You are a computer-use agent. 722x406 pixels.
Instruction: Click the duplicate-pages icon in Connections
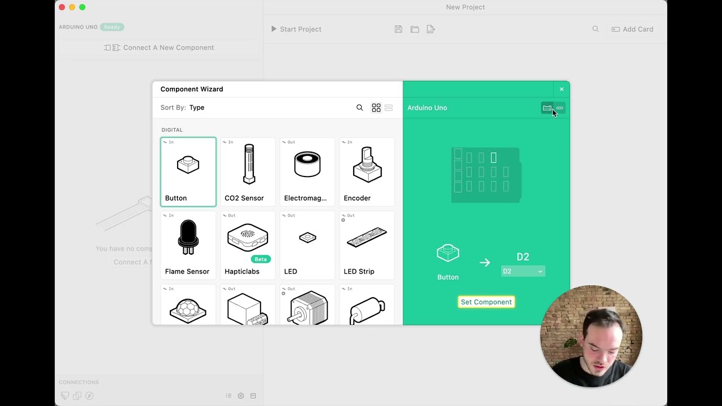point(77,396)
